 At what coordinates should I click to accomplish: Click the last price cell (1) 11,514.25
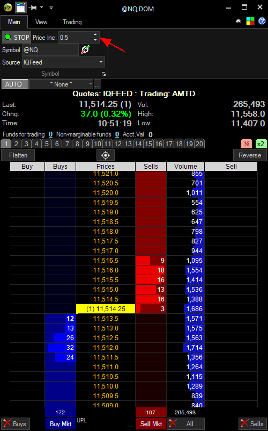106,308
